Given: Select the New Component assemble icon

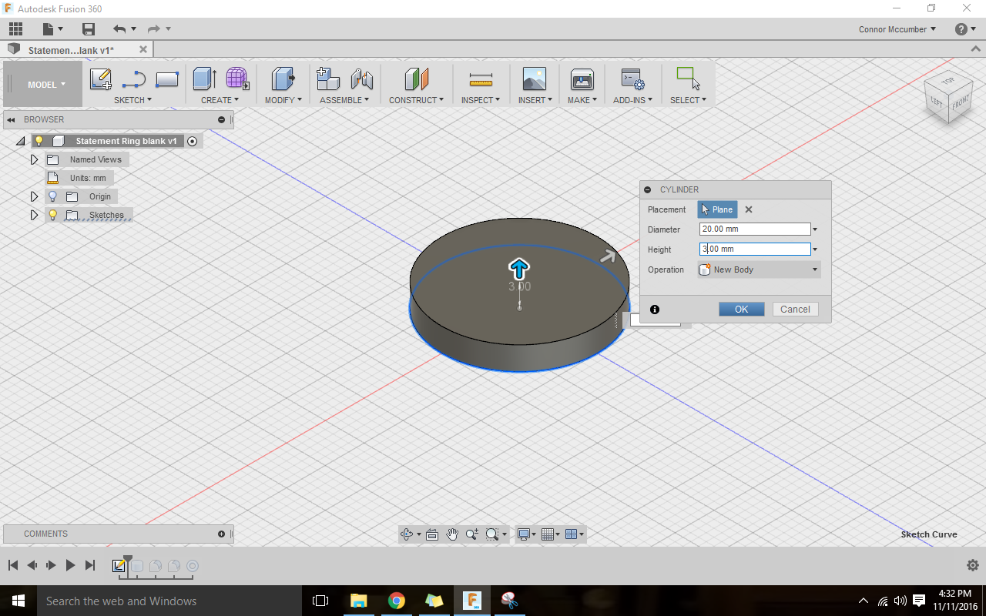Looking at the screenshot, I should tap(328, 79).
